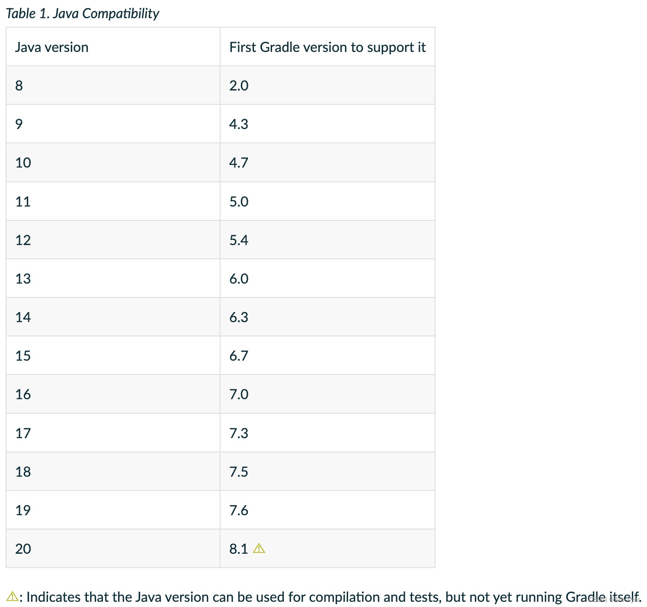
Task: Click the Gradle version 7.0 cell
Action: click(327, 394)
